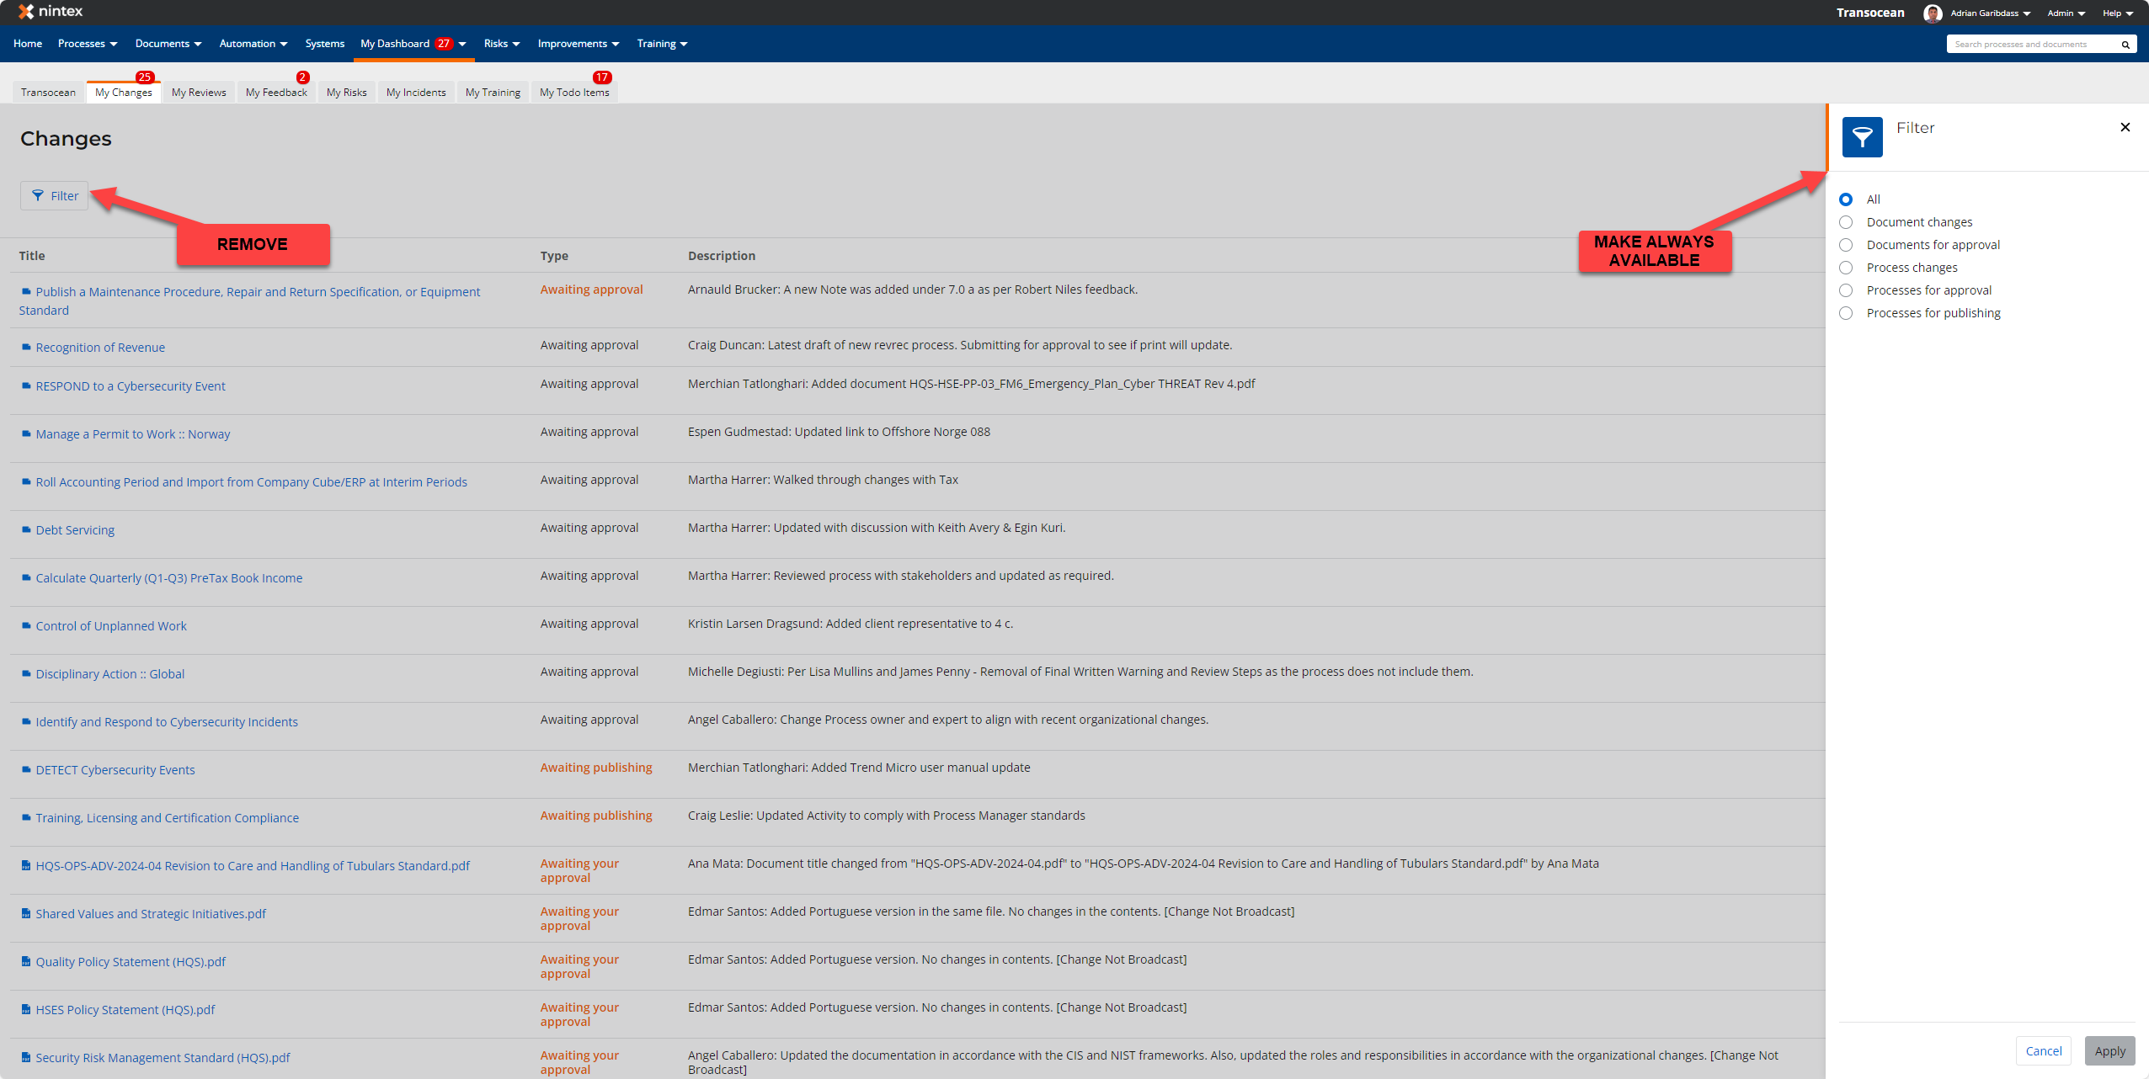The width and height of the screenshot is (2149, 1079).
Task: Click the Filter button above the table
Action: tap(55, 196)
